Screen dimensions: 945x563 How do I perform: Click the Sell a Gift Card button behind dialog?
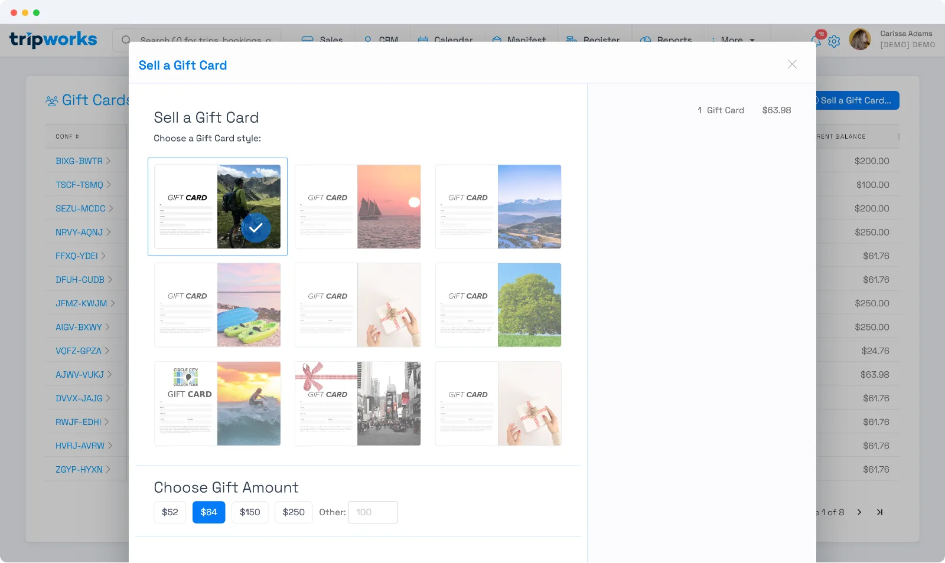click(x=857, y=100)
